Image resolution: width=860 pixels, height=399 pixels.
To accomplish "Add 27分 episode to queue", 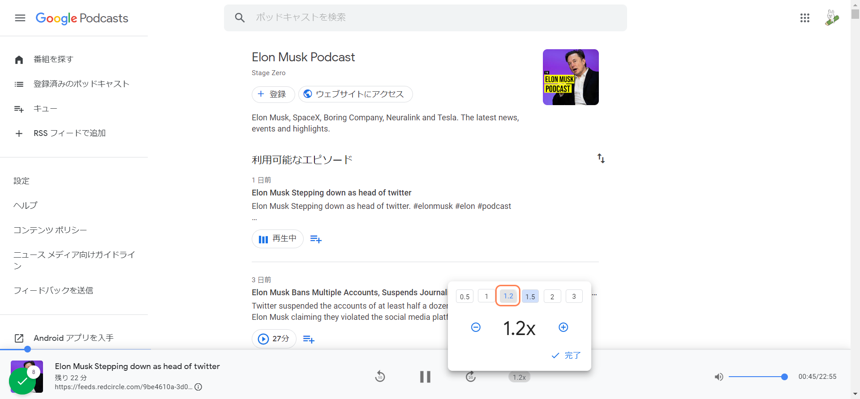I will 309,339.
